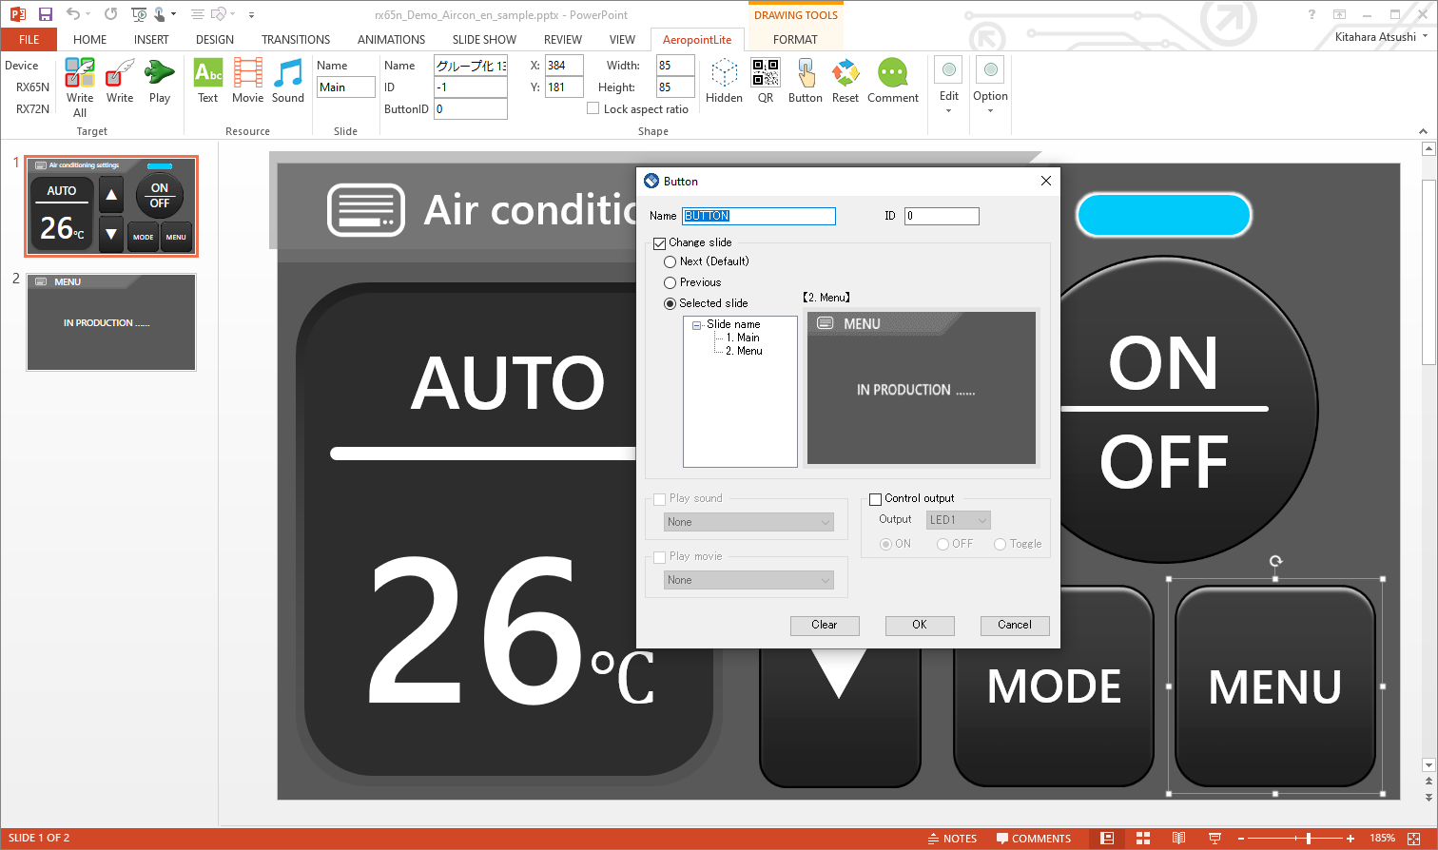Click the Comment icon in ribbon

[892, 74]
